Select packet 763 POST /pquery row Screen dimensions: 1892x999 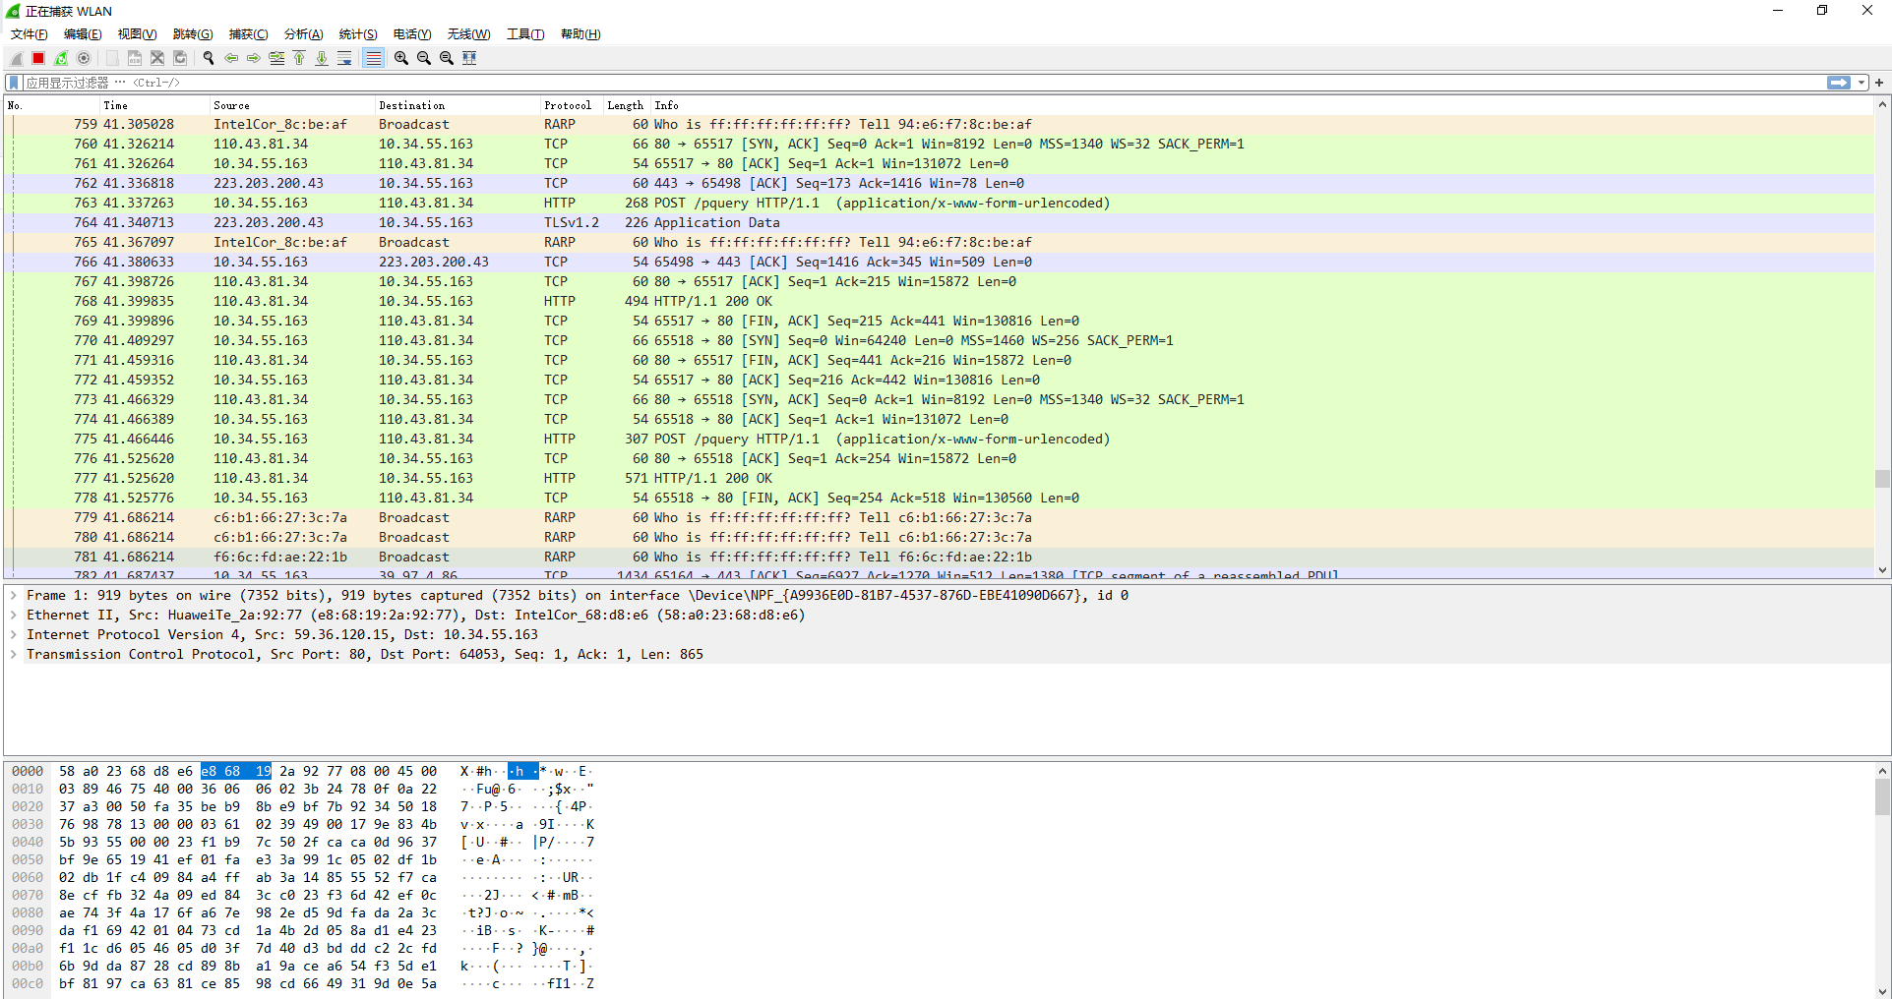pyautogui.click(x=939, y=203)
